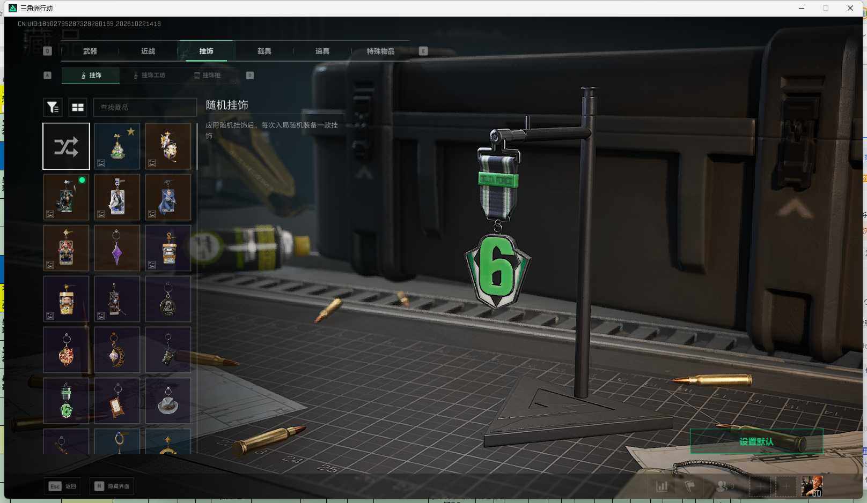Select the gray fedora hat charm
Image resolution: width=867 pixels, height=503 pixels.
[168, 401]
